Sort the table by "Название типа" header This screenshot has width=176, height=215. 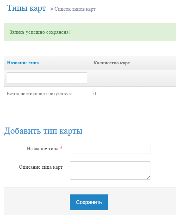coord(23,63)
